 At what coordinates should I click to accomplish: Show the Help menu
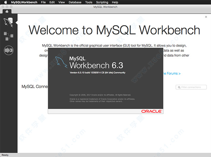tap(115, 2)
